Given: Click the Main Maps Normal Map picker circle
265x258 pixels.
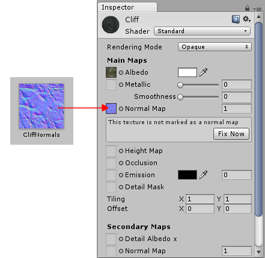Looking at the screenshot, I should (x=121, y=109).
